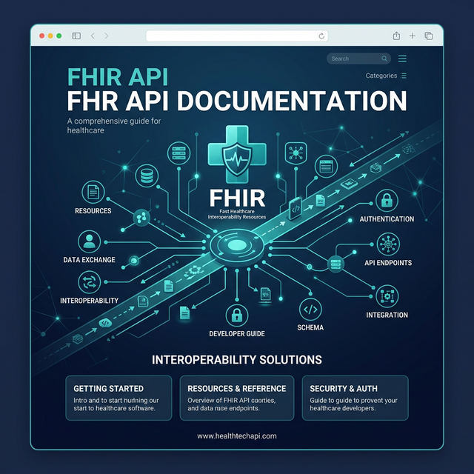
Task: Click the green maximize window button
Action: [x=59, y=36]
